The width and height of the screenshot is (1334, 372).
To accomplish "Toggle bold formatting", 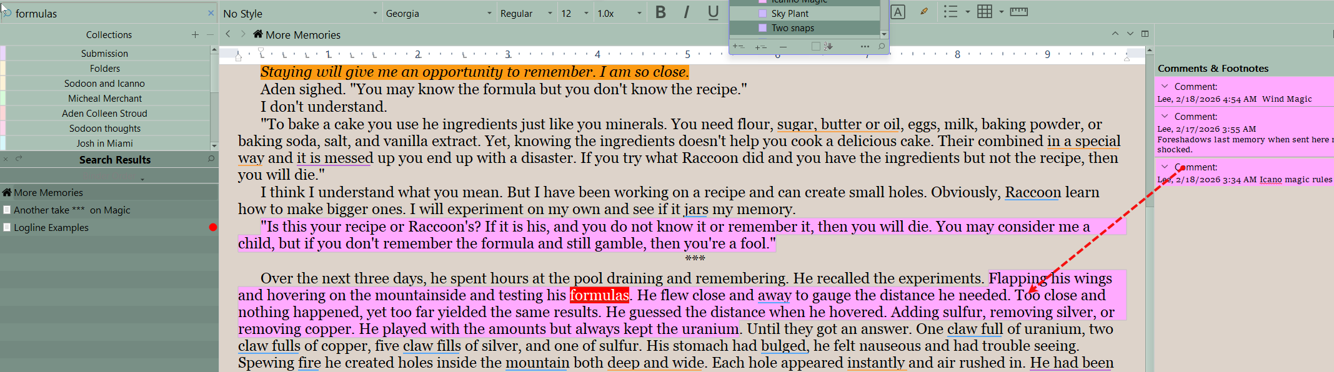I will (660, 12).
